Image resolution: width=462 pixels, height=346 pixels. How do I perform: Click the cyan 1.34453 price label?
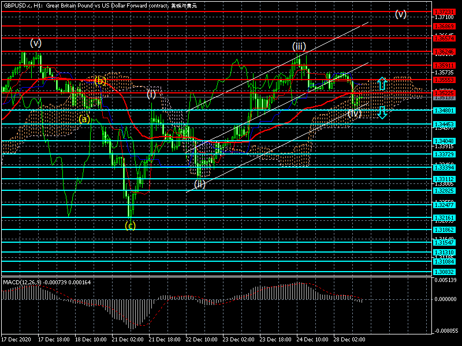tap(444, 124)
